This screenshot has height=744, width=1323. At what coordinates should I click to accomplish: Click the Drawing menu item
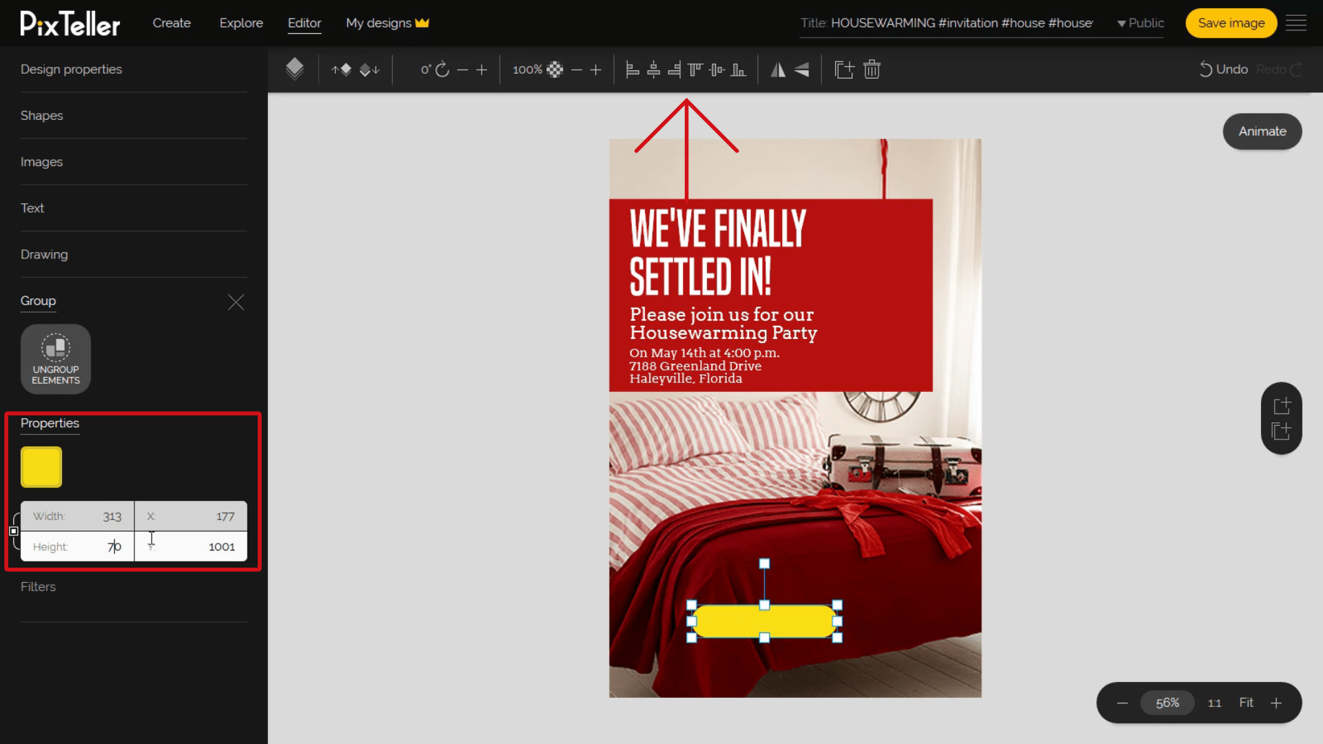(x=45, y=254)
